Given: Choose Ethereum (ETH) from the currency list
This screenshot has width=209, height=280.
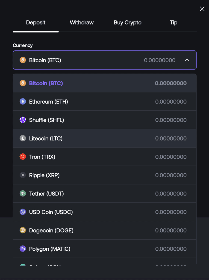Looking at the screenshot, I should 105,101.
